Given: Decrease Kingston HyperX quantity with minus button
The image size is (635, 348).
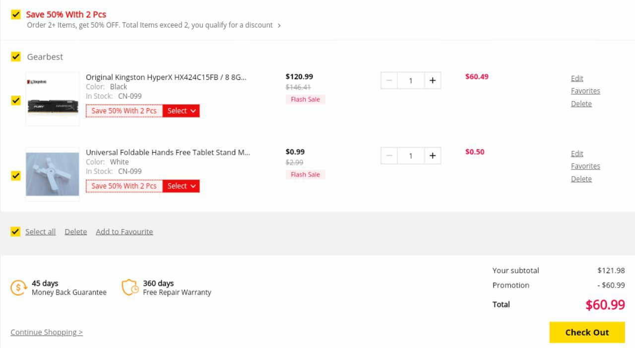Looking at the screenshot, I should (x=389, y=80).
